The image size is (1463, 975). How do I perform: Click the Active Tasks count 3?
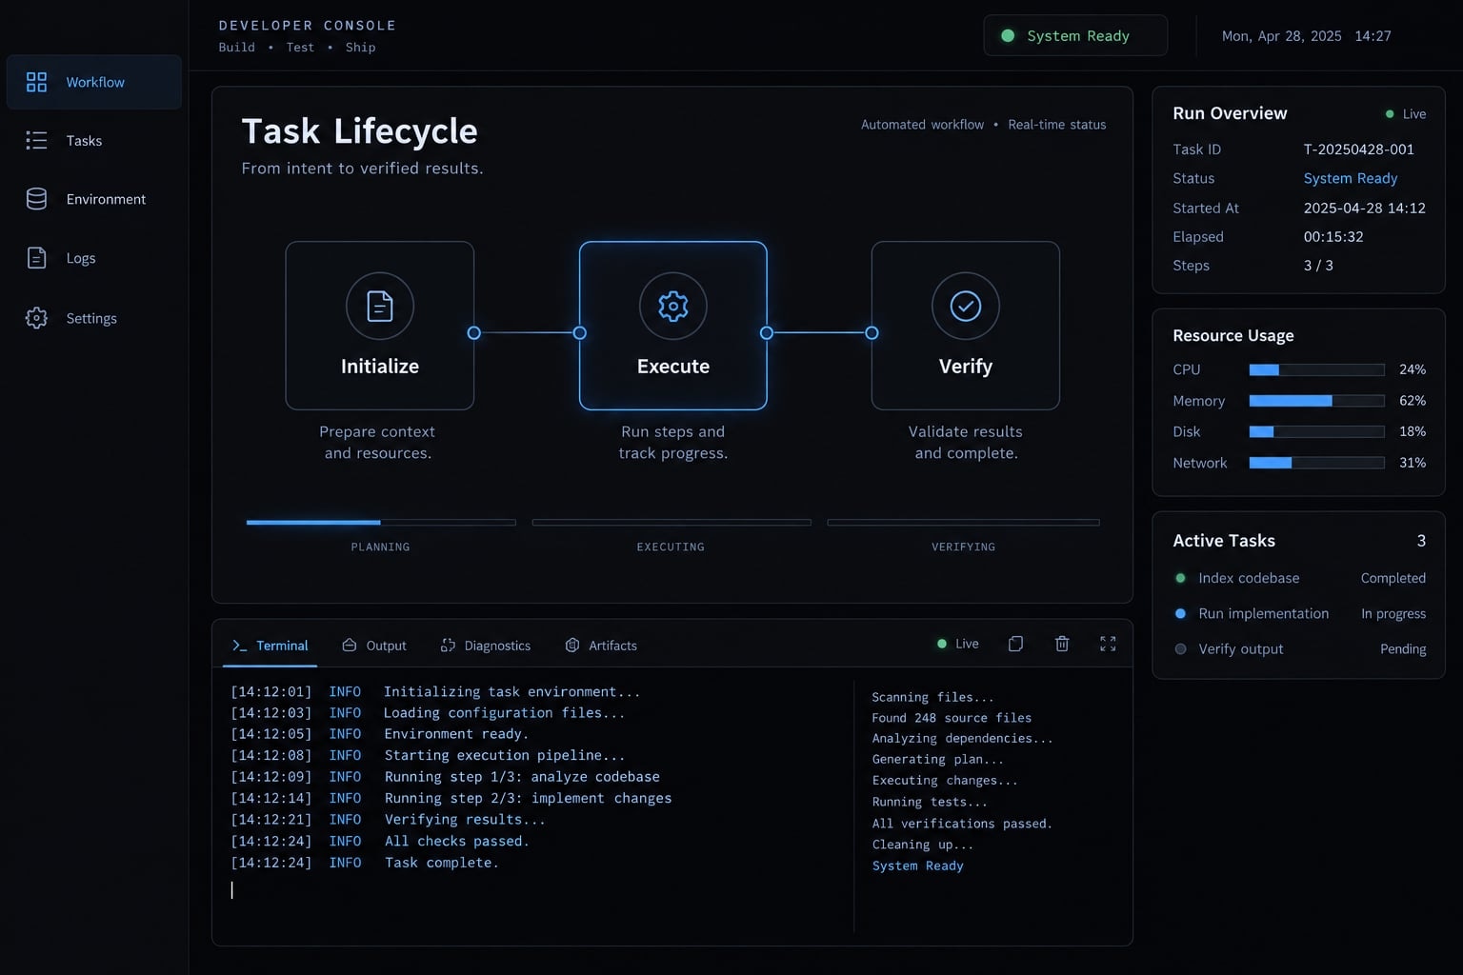click(x=1421, y=541)
